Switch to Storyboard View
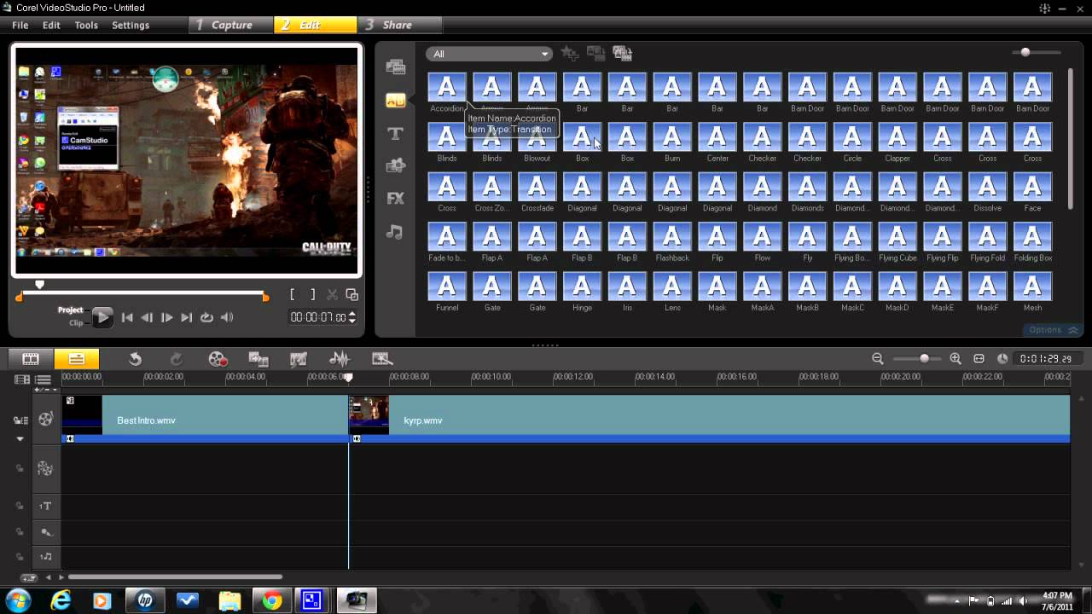Viewport: 1092px width, 614px height. [31, 359]
